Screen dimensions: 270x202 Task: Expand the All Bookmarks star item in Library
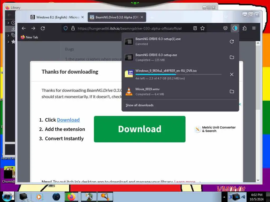[x=8, y=42]
